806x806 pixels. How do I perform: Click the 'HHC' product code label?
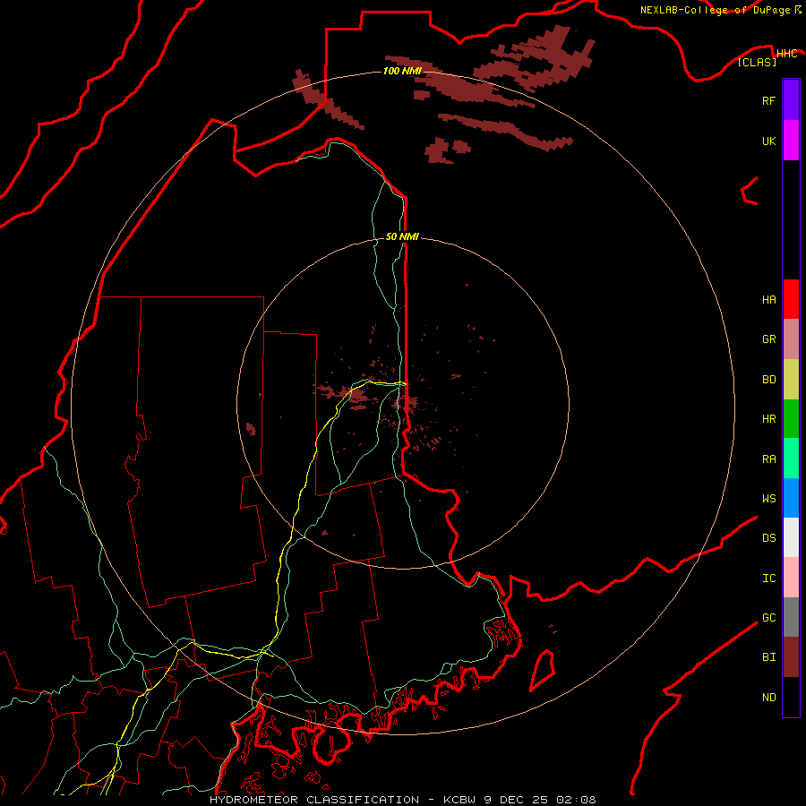pyautogui.click(x=786, y=54)
